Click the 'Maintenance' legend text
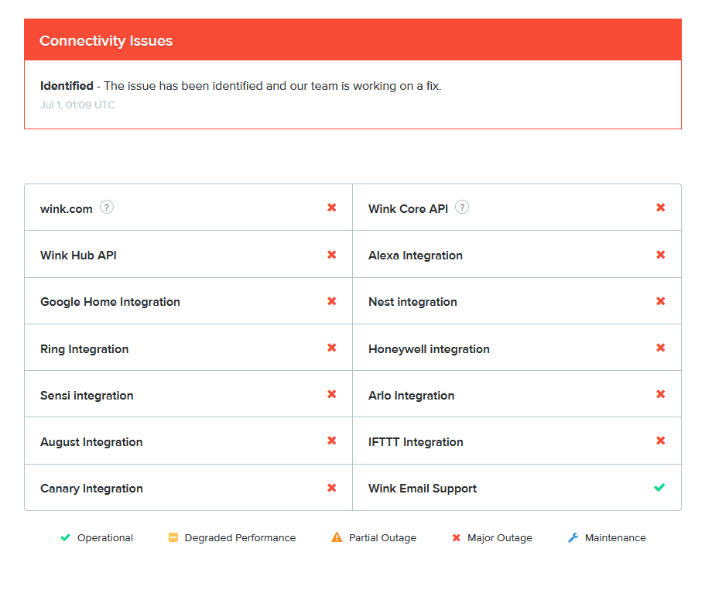The height and width of the screenshot is (590, 712). [615, 538]
